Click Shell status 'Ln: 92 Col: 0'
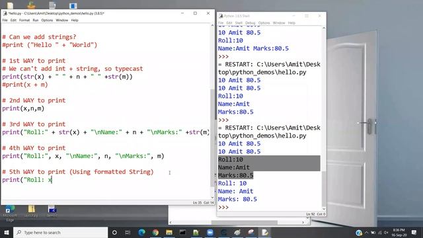 (316, 214)
